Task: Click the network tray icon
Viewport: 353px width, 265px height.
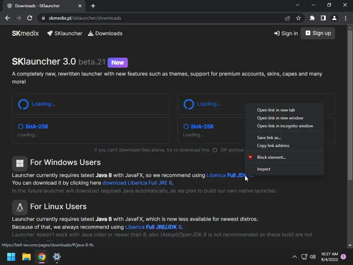Action: 304,257
